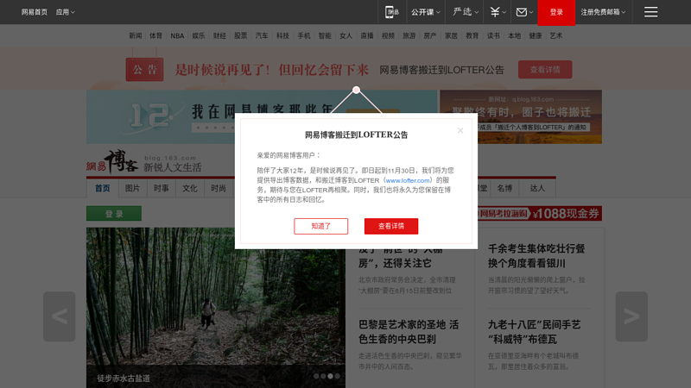Expand the 注册免费邮箱 dropdown
Image resolution: width=691 pixels, height=388 pixels.
click(x=603, y=12)
